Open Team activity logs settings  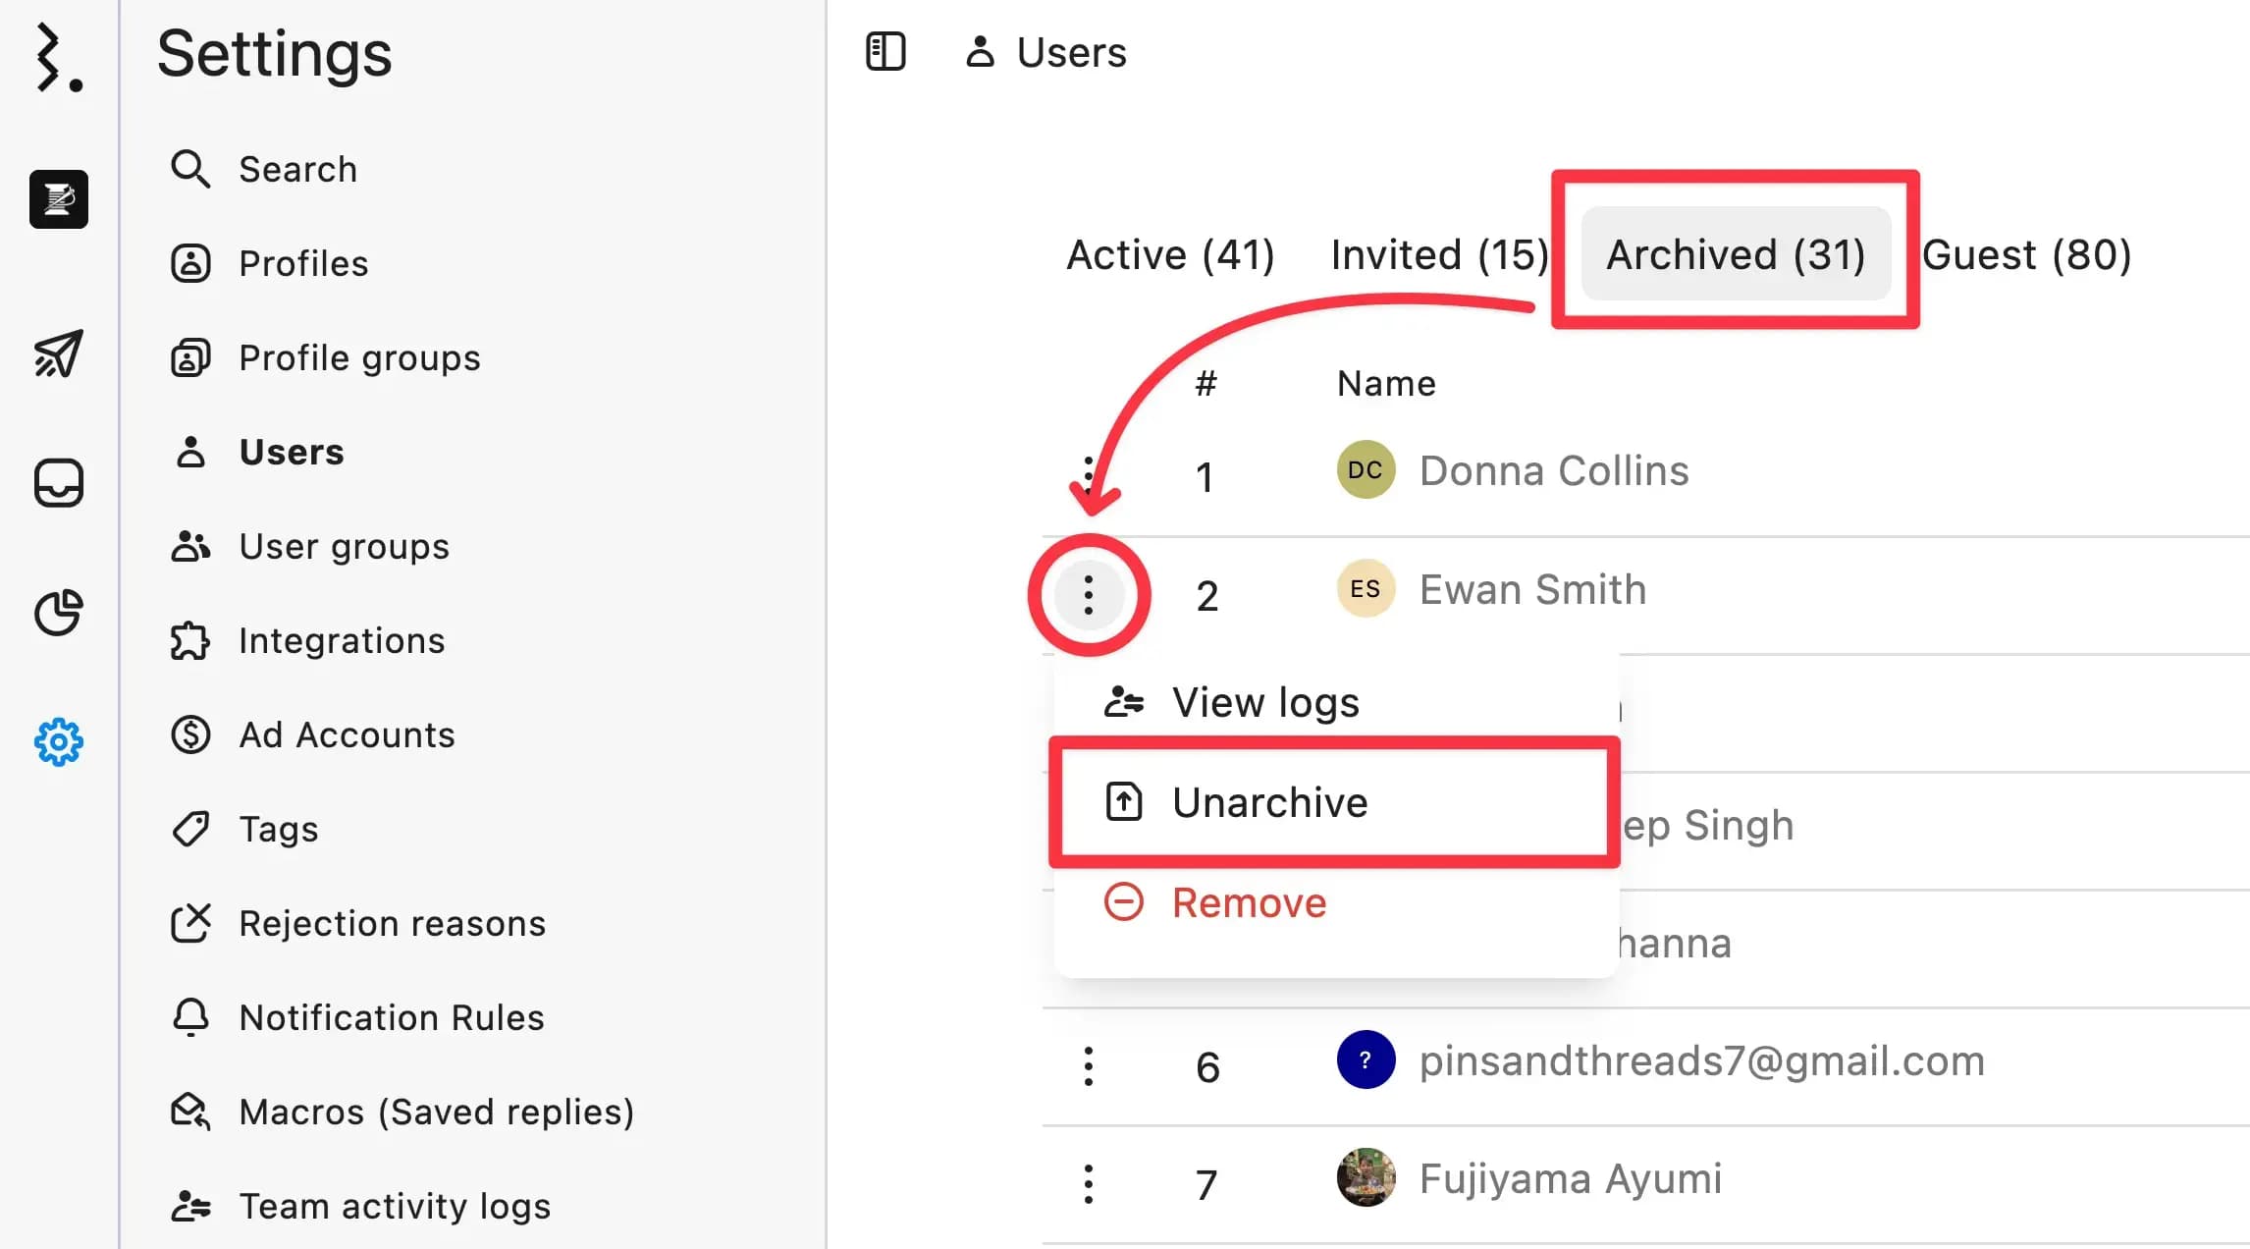tap(394, 1206)
